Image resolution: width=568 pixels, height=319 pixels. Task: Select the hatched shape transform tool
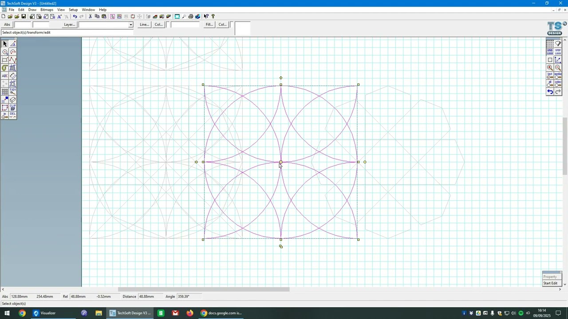tap(13, 68)
